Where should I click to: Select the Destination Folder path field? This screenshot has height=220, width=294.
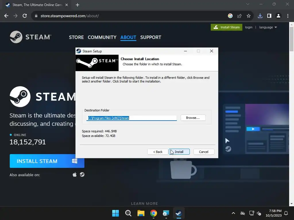coord(131,118)
